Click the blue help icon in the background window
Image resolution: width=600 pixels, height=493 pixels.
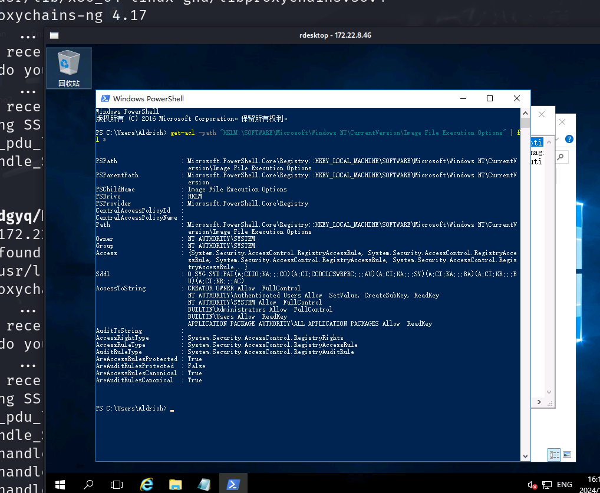point(569,139)
